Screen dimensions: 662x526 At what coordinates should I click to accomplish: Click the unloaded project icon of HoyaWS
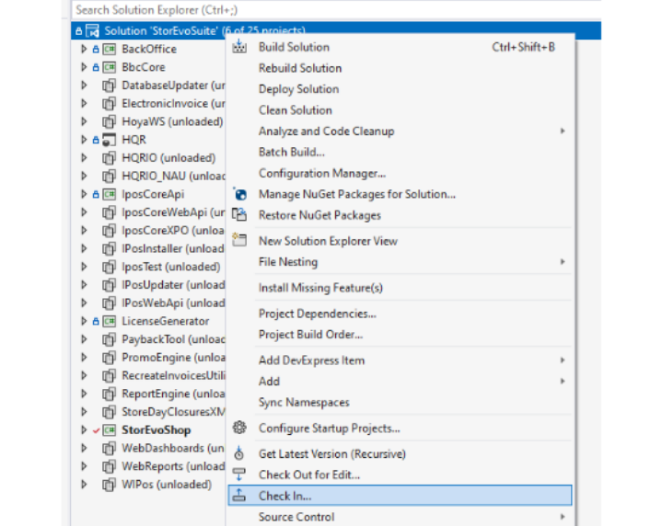[109, 121]
